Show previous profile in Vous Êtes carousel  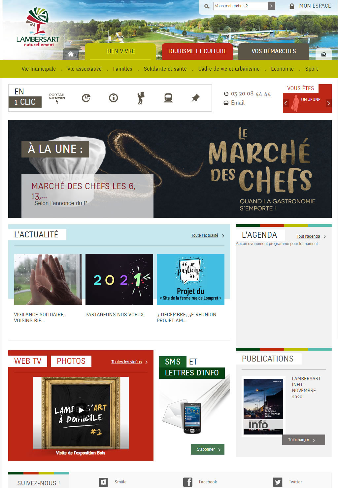pyautogui.click(x=286, y=103)
